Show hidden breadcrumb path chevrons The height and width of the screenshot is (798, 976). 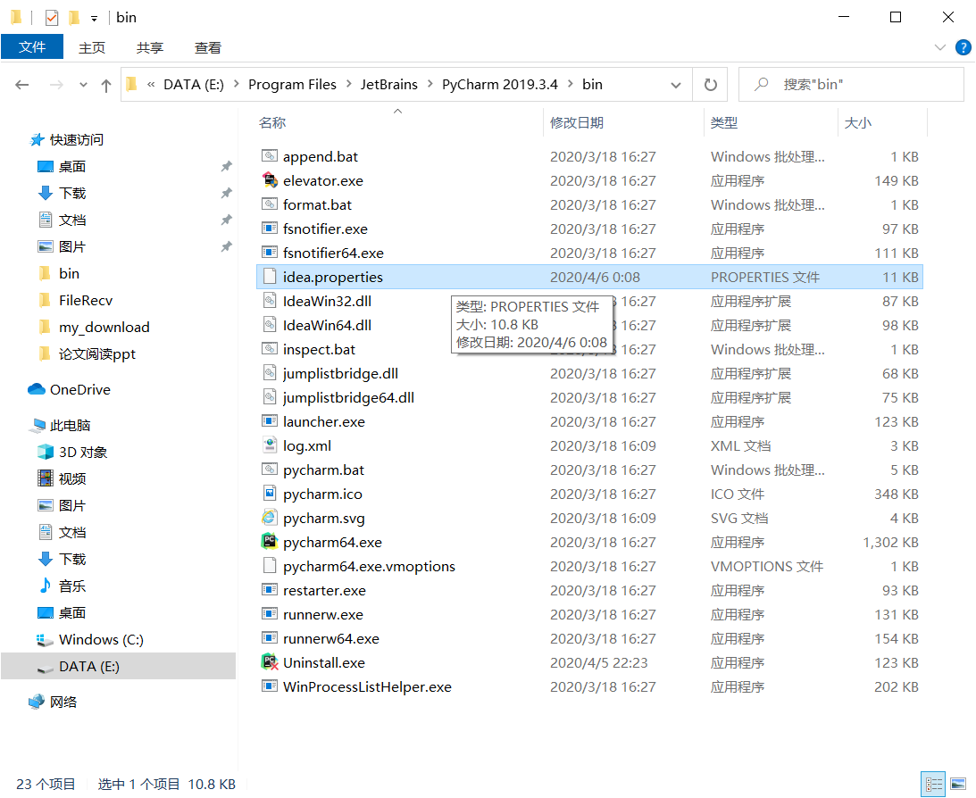coord(151,84)
